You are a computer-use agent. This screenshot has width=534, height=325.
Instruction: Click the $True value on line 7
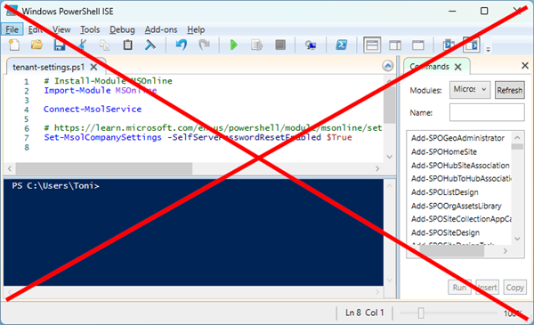click(x=339, y=137)
